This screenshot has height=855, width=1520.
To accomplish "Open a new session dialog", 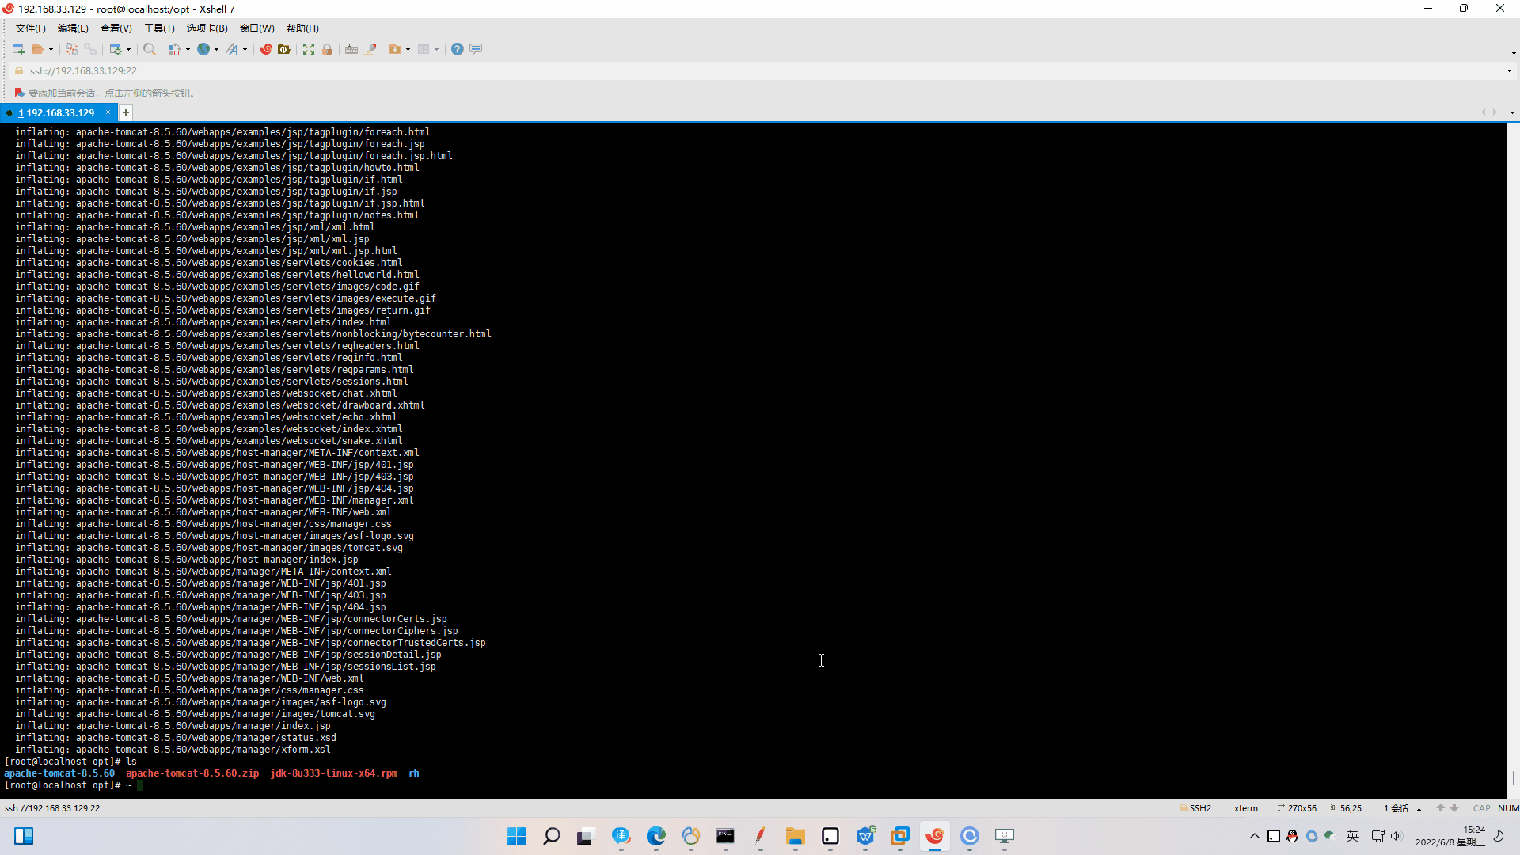I will click(17, 49).
